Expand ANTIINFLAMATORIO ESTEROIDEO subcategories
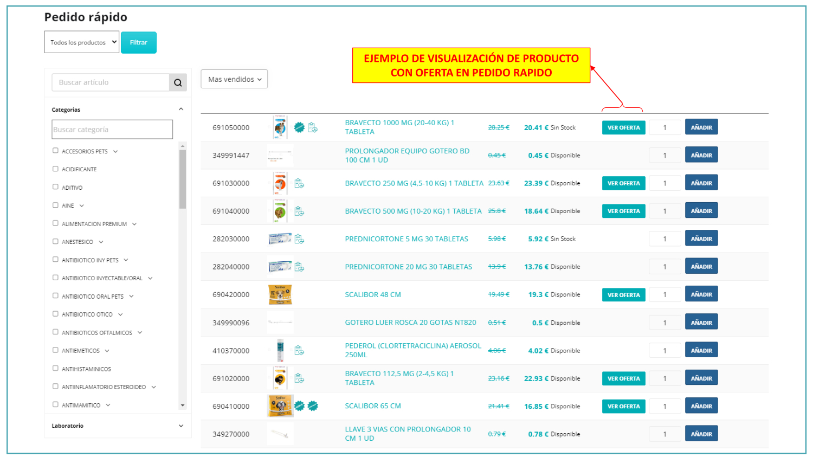The width and height of the screenshot is (813, 457). [x=154, y=387]
